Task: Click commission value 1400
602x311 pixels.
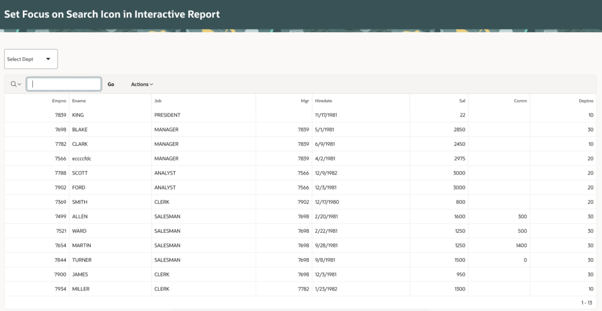Action: (x=521, y=245)
